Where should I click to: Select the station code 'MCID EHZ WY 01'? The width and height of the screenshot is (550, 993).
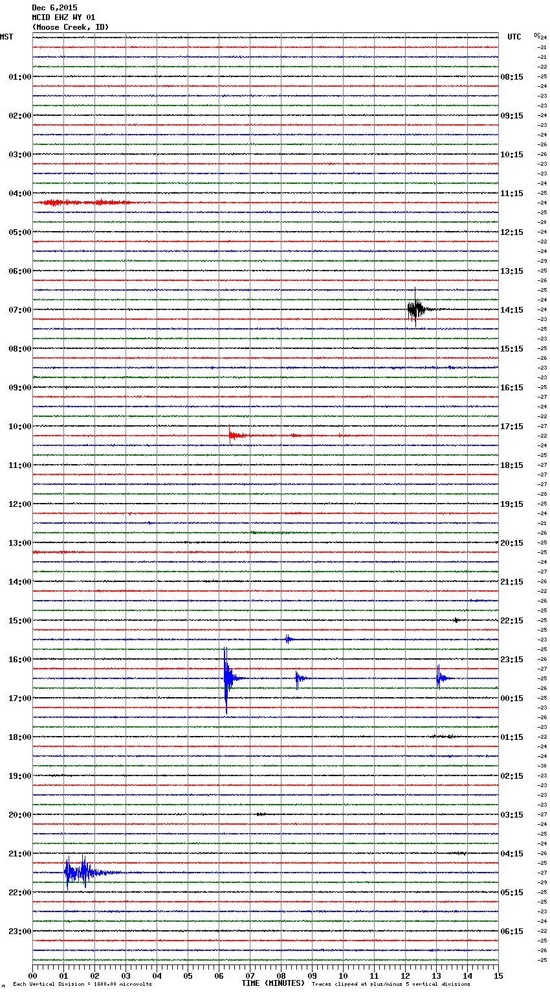pyautogui.click(x=63, y=17)
